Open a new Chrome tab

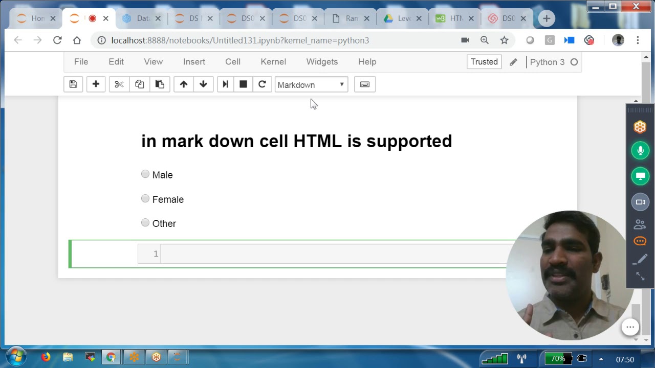tap(547, 18)
